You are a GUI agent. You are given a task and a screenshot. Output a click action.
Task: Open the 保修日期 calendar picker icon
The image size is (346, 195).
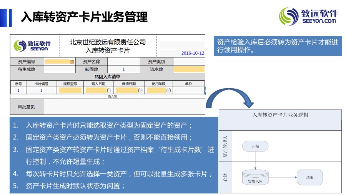[140, 90]
